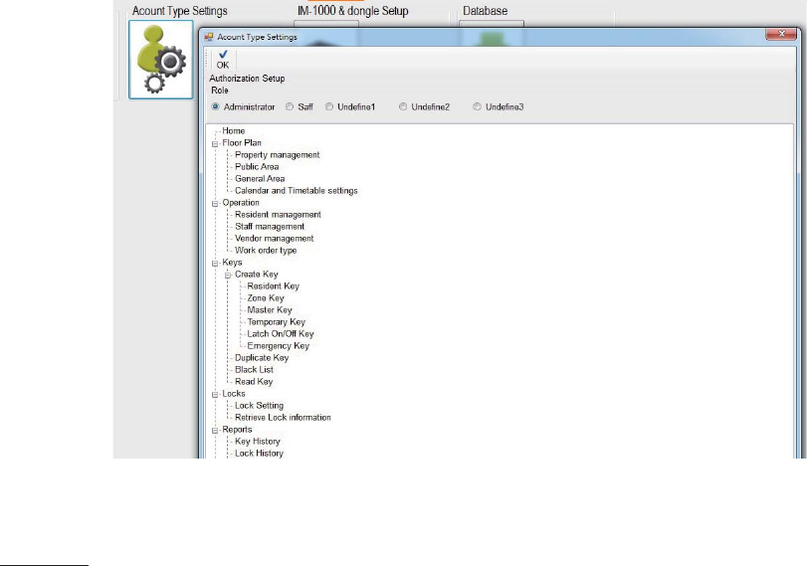Choose the Undefine2 role
This screenshot has width=807, height=566.
point(425,107)
